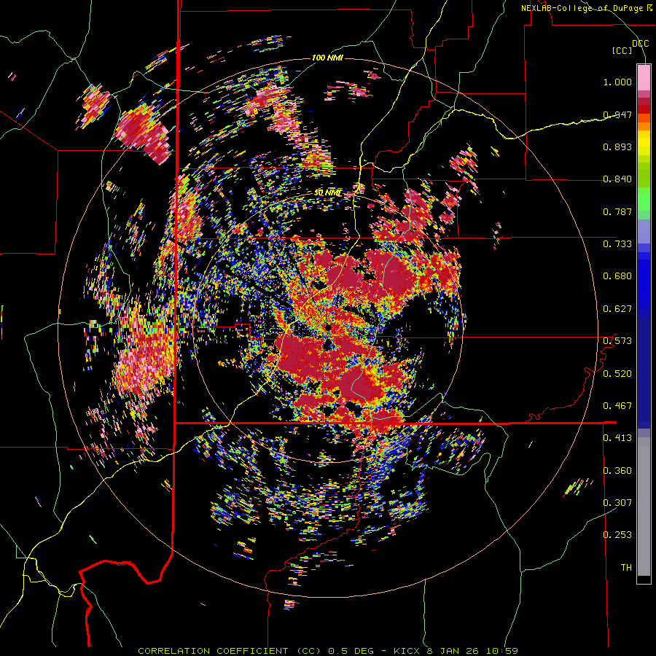This screenshot has width=656, height=656.
Task: Select the 0.787 scale value
Action: coord(617,211)
